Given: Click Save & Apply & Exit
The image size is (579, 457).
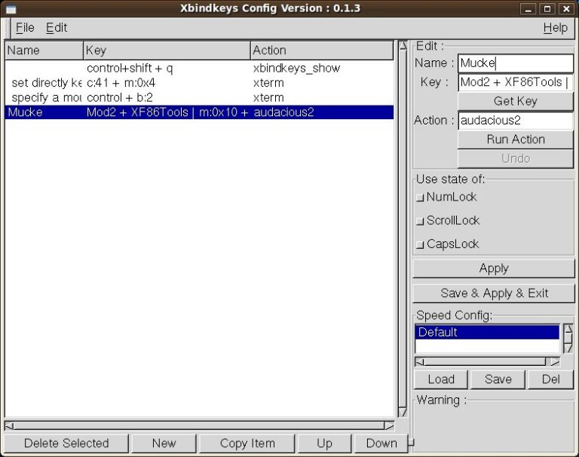Looking at the screenshot, I should tap(494, 293).
